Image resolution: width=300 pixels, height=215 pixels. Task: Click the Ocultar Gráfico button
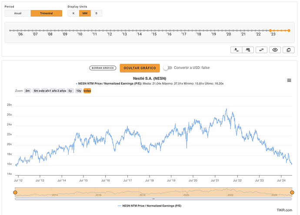(x=140, y=68)
